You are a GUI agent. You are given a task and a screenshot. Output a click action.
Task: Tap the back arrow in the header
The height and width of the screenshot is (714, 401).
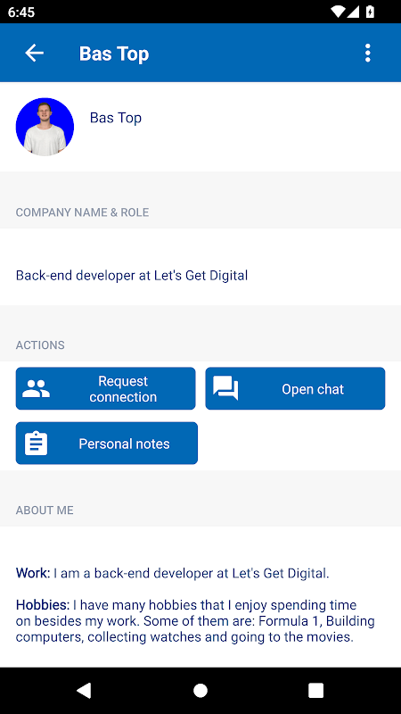pos(34,54)
